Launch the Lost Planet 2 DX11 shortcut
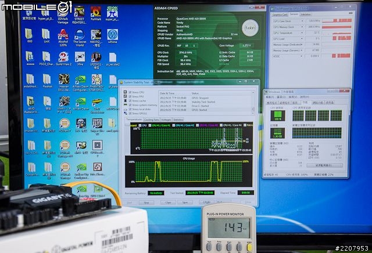 pyautogui.click(x=96, y=60)
